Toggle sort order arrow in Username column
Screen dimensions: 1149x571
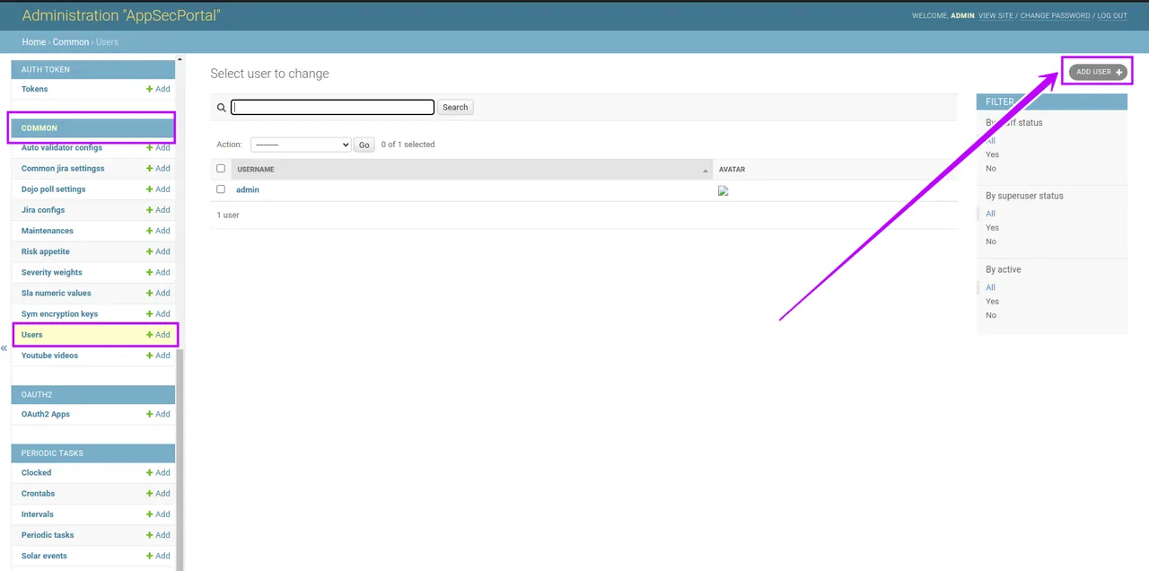[706, 170]
